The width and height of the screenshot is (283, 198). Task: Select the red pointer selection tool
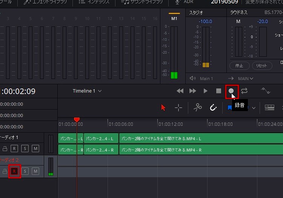tap(163, 108)
